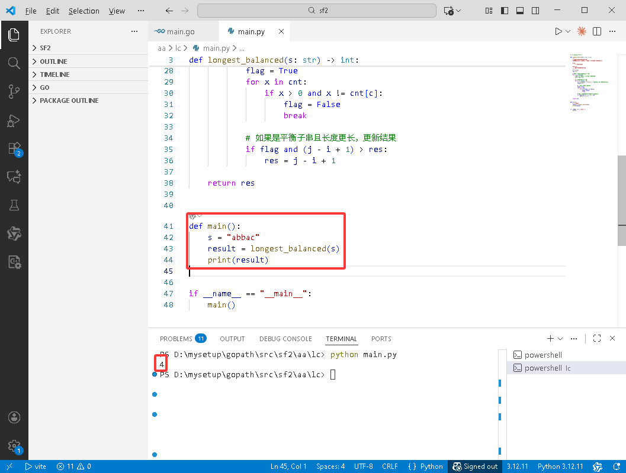Open the new terminal launch profile dropdown
The height and width of the screenshot is (473, 626).
[560, 338]
